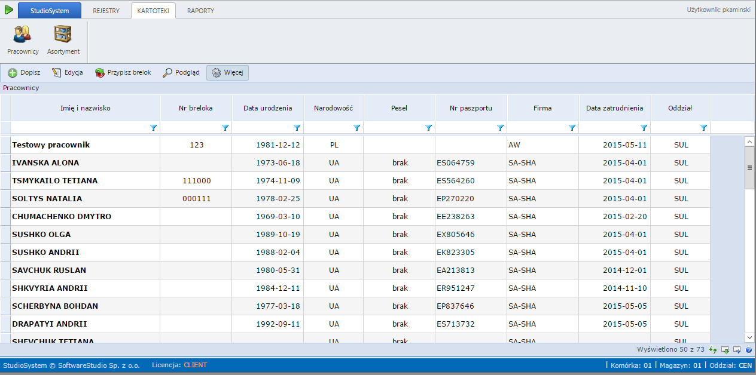Screen dimensions: 756x375
Task: Click the Wyświetlono 50 z 73 counter
Action: [x=672, y=349]
